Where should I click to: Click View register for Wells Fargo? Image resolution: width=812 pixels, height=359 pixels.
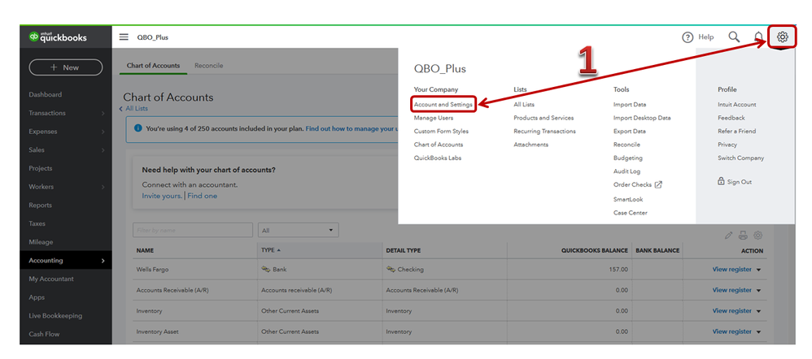pyautogui.click(x=731, y=270)
